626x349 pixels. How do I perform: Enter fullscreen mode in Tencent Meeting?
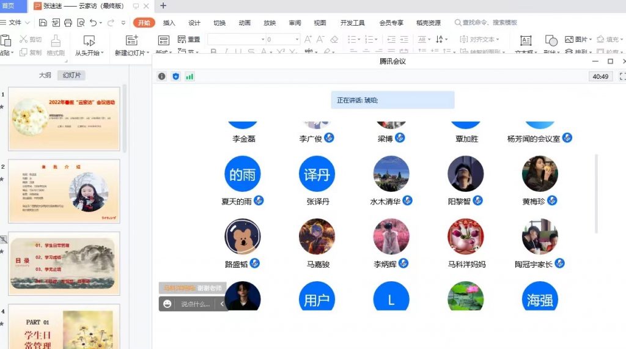pyautogui.click(x=622, y=76)
